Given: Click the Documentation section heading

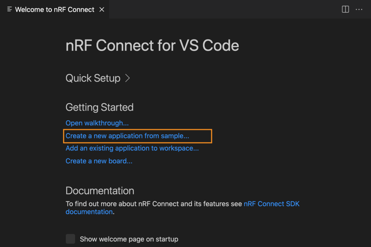Looking at the screenshot, I should (100, 191).
